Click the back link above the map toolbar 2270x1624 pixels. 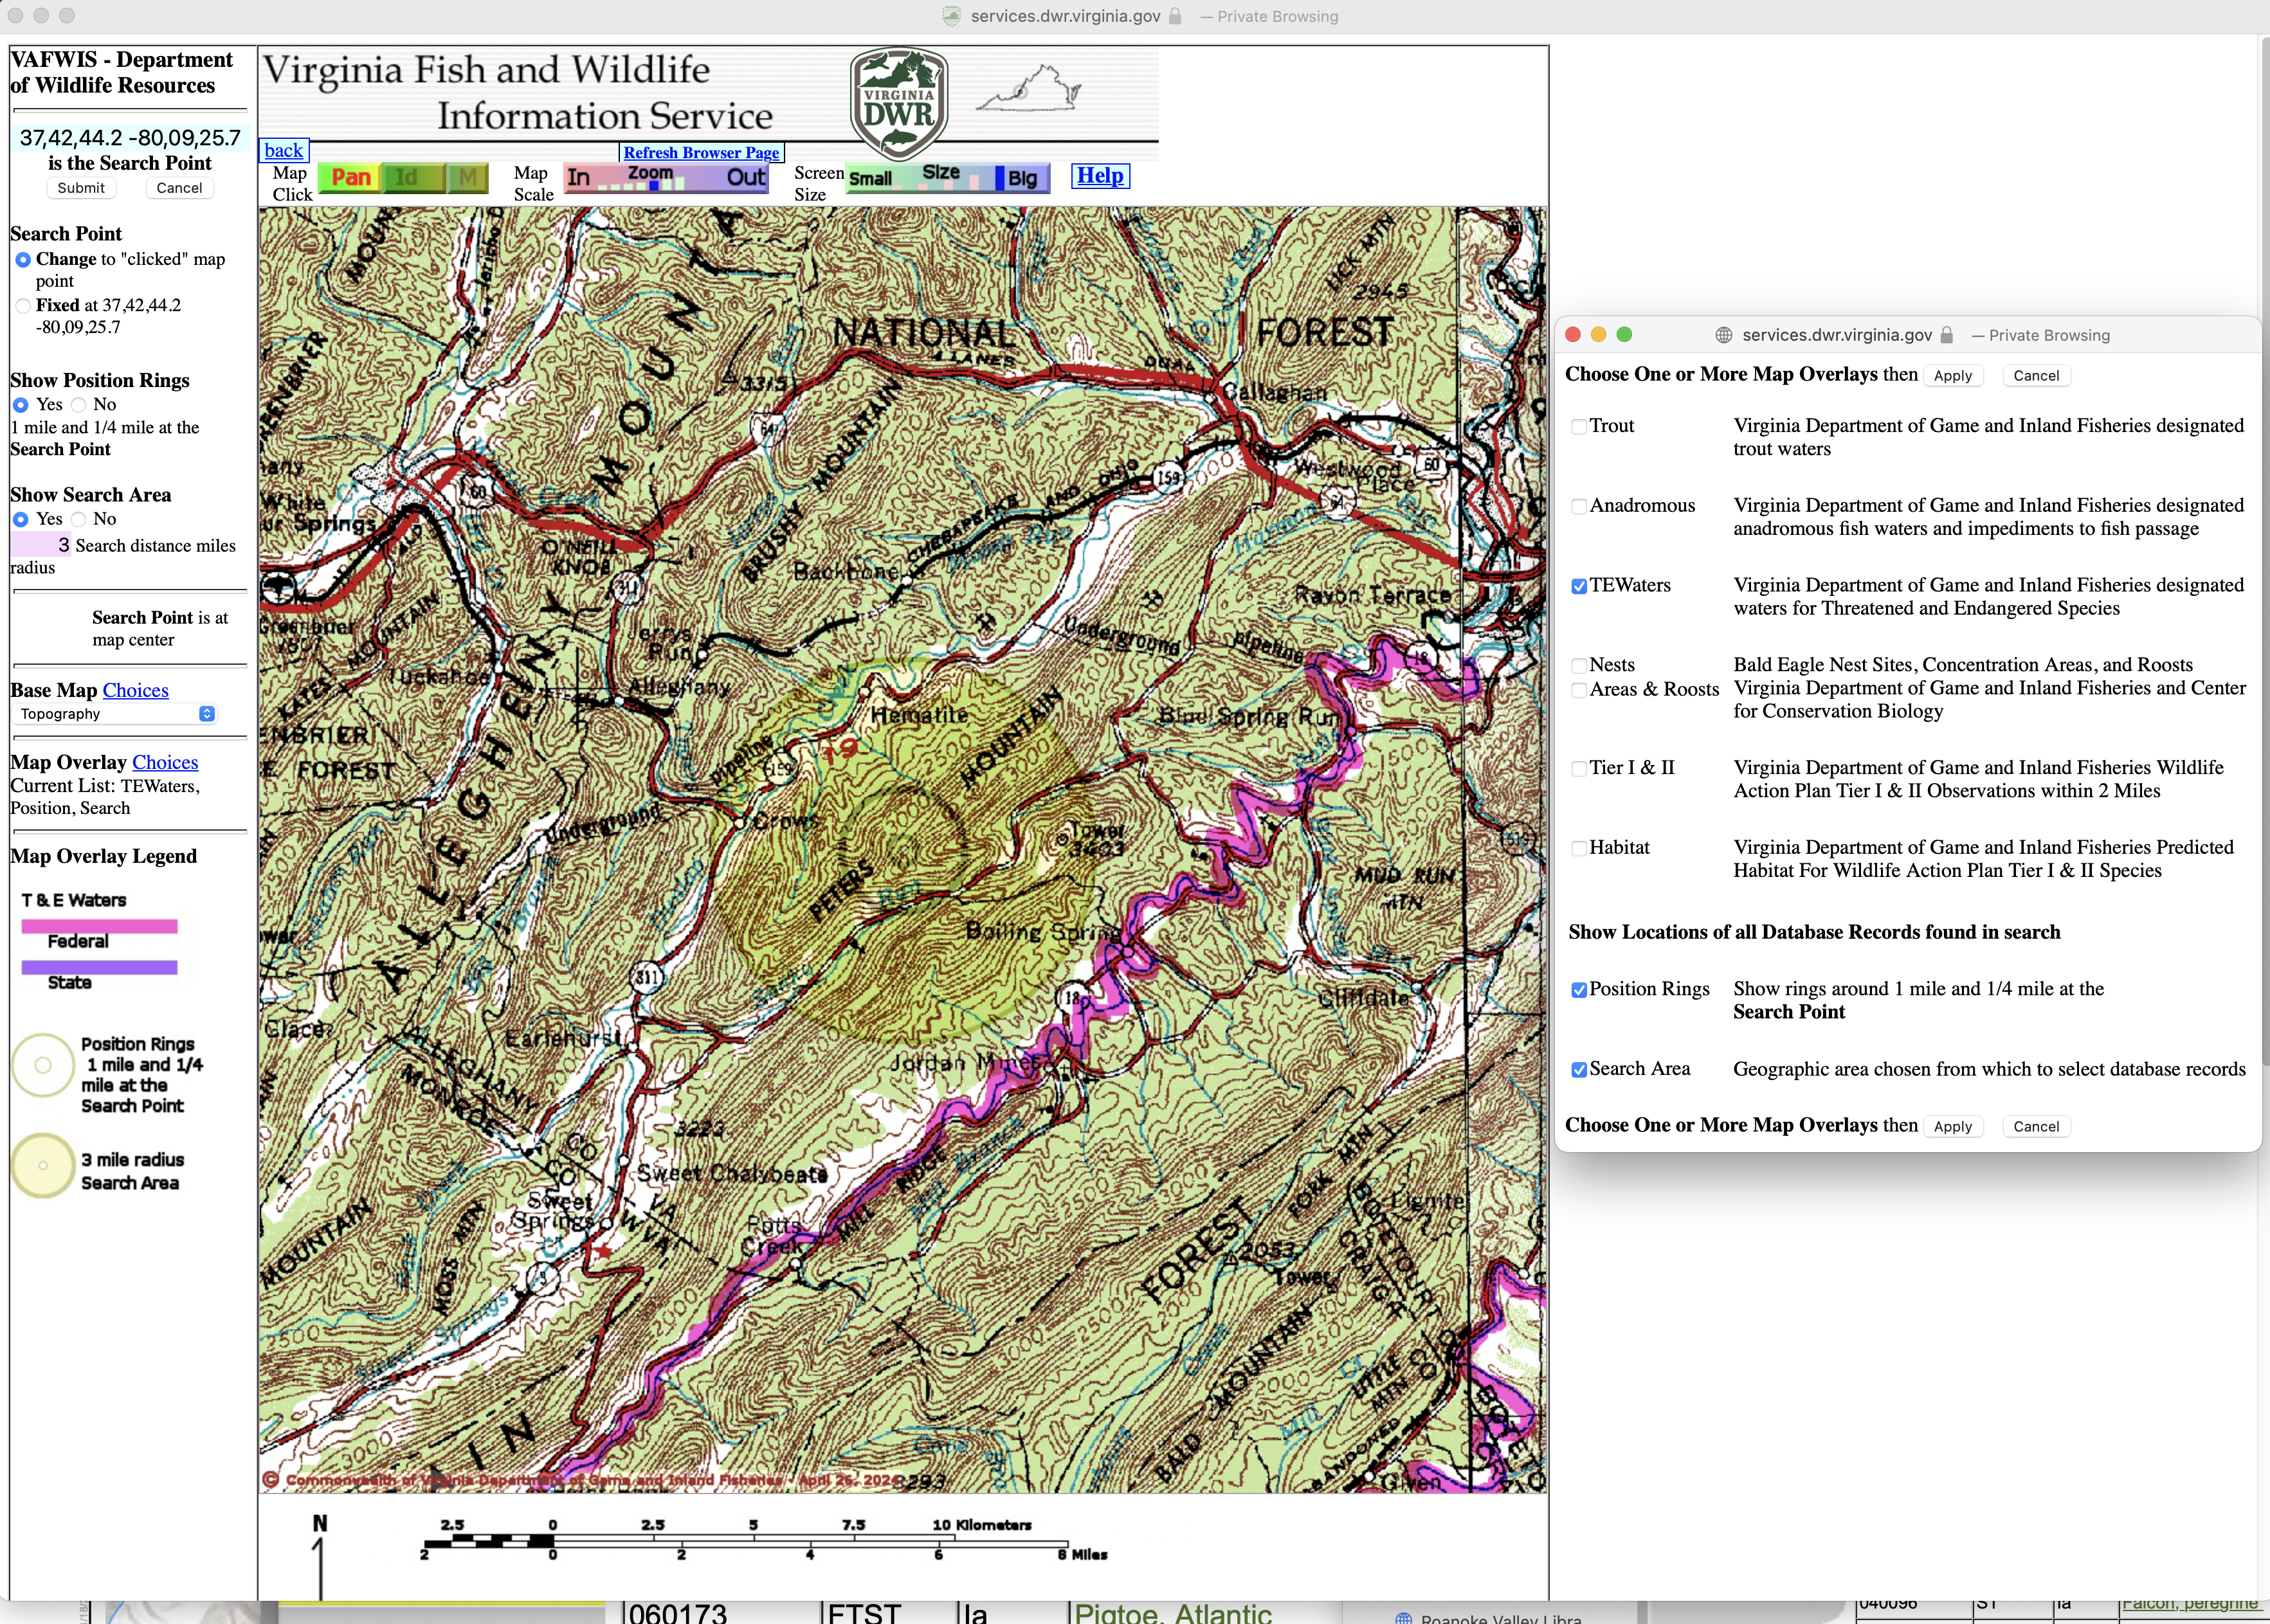[x=283, y=151]
